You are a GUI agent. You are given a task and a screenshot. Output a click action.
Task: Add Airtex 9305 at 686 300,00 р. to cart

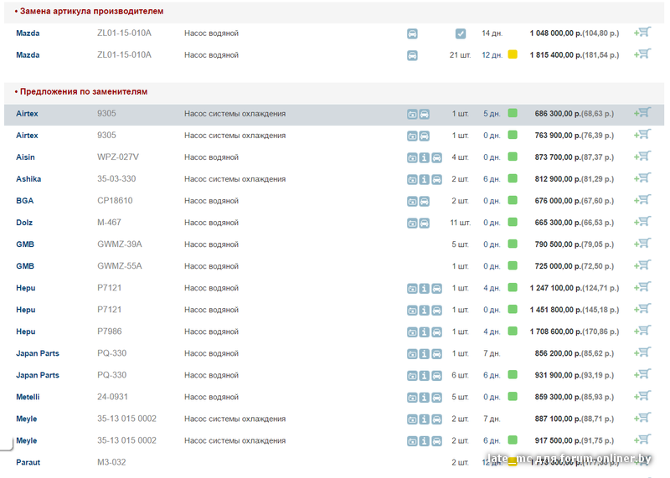tap(642, 112)
